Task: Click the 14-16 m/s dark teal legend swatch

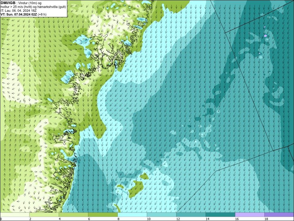Action: 220,215
